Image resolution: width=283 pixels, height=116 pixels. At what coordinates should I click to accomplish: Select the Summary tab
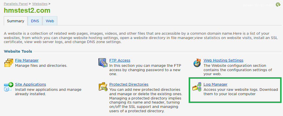[x=16, y=21]
